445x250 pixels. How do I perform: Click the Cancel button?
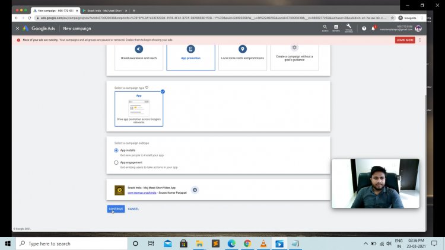133,209
